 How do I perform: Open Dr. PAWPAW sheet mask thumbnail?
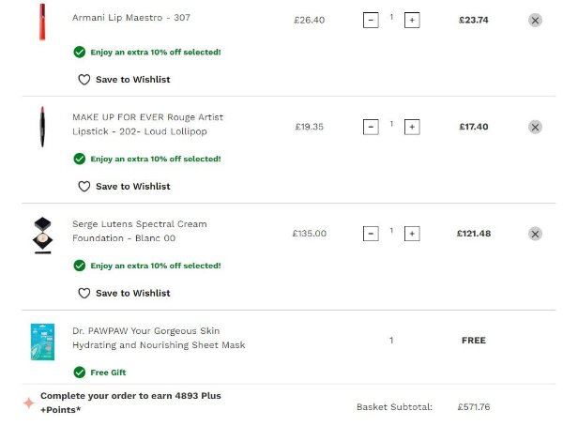[42, 342]
